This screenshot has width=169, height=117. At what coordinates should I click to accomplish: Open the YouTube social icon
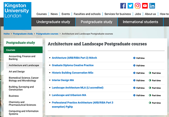coord(145,6)
